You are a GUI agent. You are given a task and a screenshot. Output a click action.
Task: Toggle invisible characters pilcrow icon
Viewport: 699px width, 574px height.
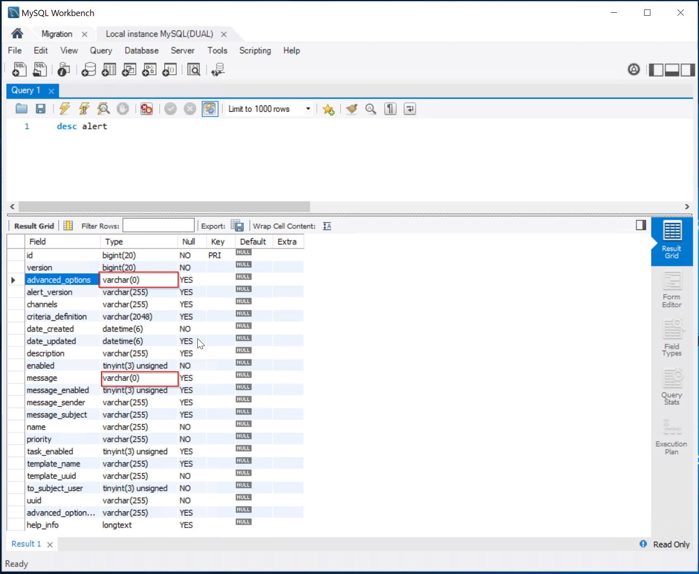pyautogui.click(x=390, y=109)
